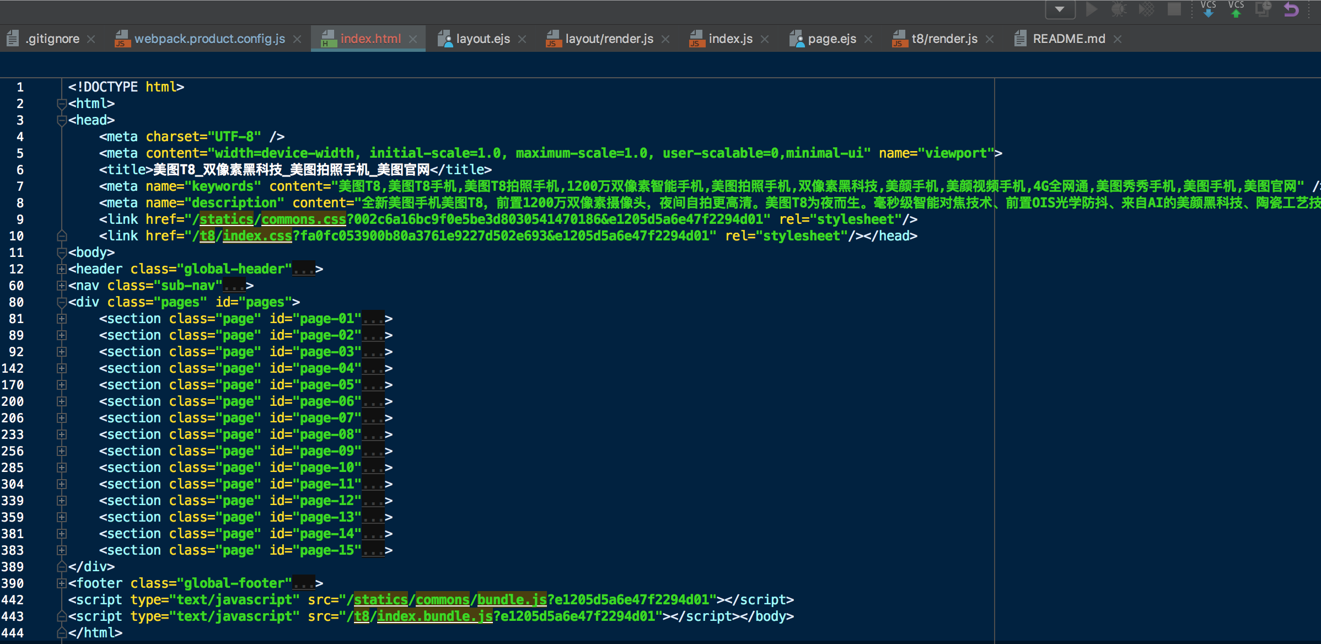This screenshot has width=1321, height=644.
Task: Click the Run play icon
Action: (x=1091, y=9)
